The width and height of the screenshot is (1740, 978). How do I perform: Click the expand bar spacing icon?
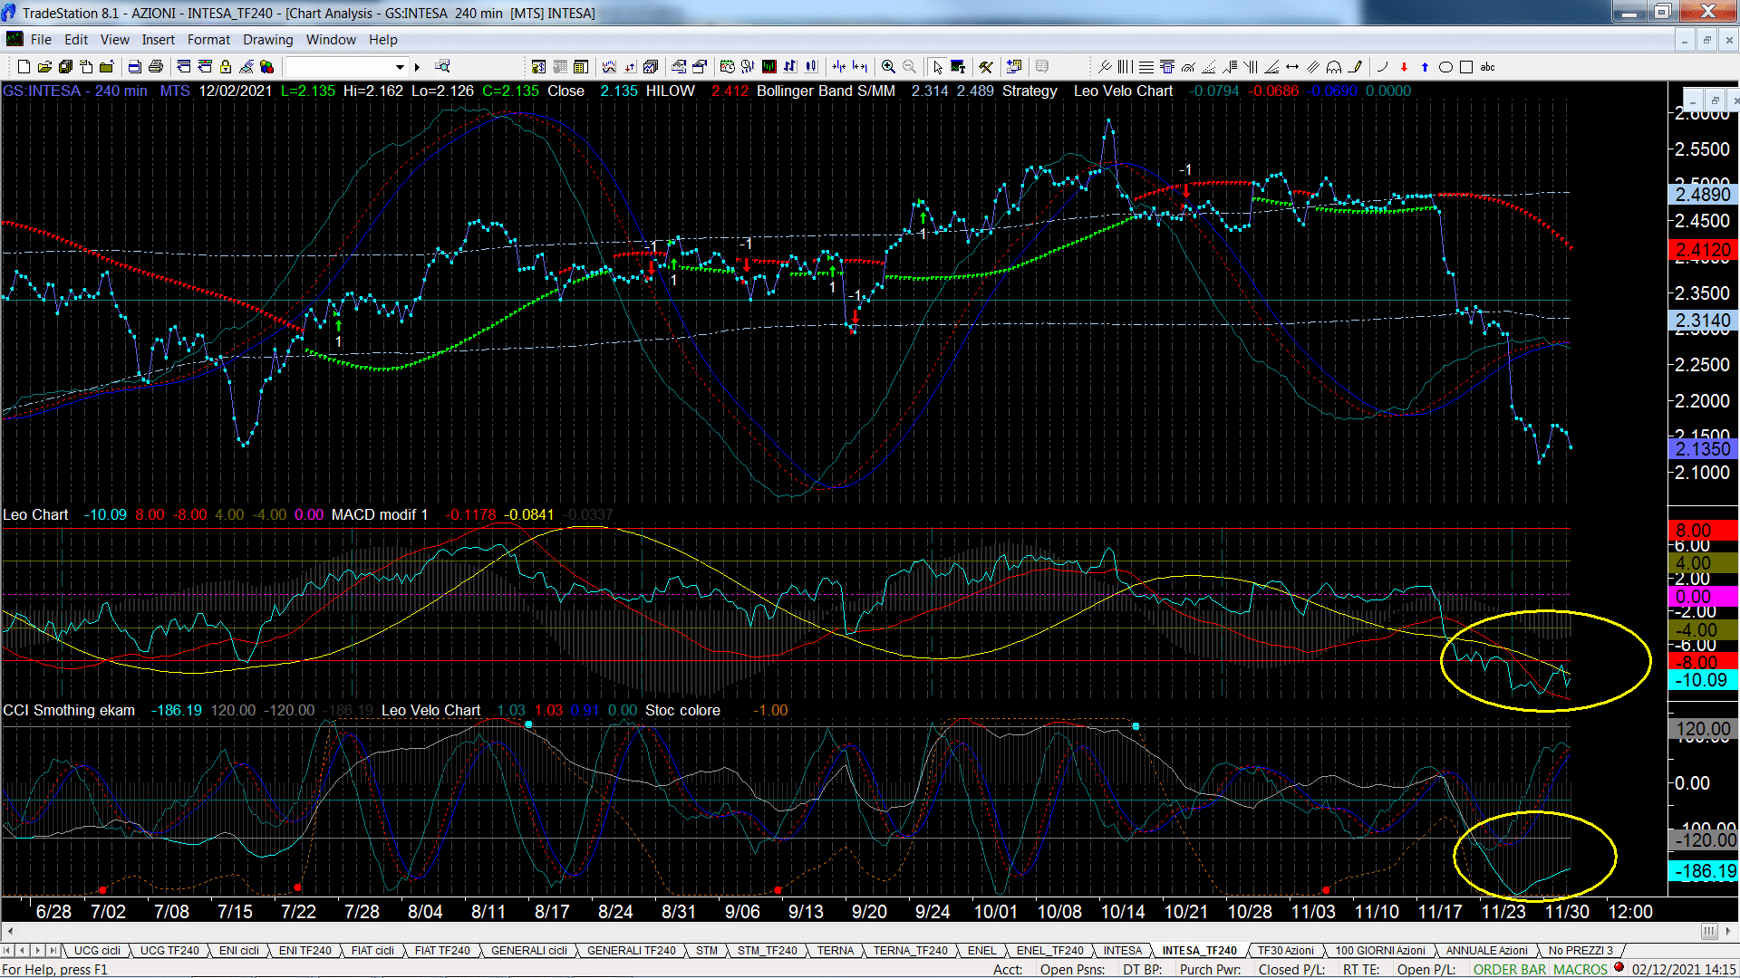(860, 66)
